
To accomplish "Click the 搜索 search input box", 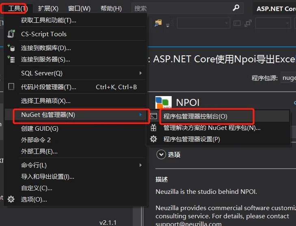I will tap(187, 8).
